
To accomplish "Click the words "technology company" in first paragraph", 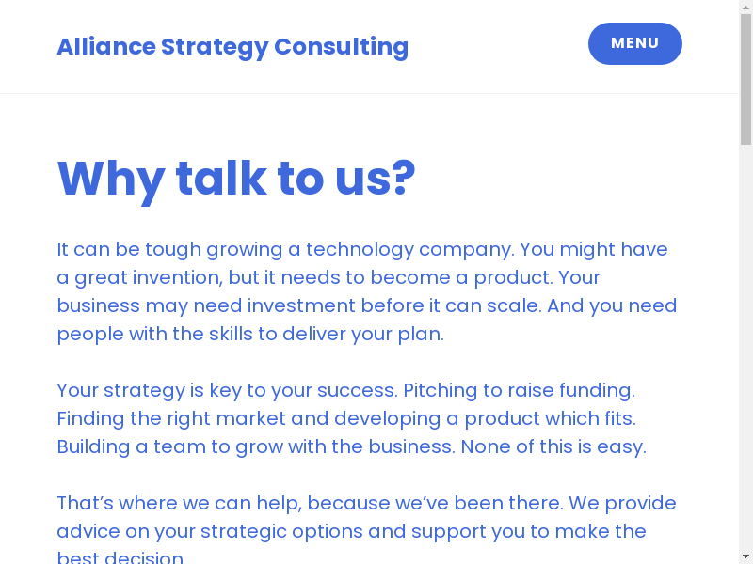I will click(409, 250).
